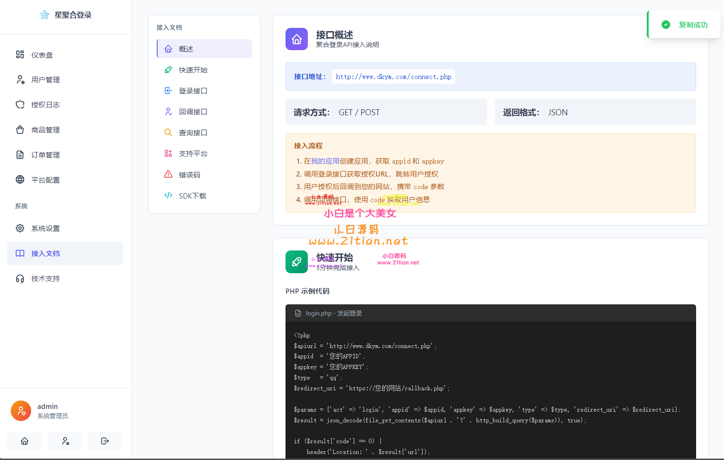Screen dimensions: 724x460
Task: Open SDK下载 in the docs navigation
Action: point(192,196)
